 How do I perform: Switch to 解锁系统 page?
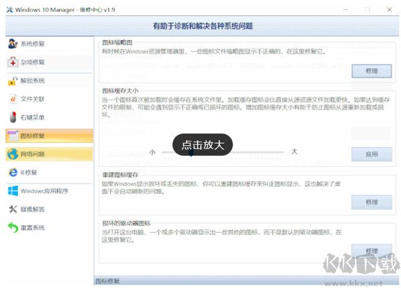(x=49, y=81)
